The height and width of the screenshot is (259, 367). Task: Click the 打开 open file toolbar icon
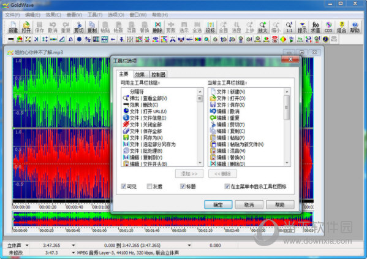[x=26, y=27]
